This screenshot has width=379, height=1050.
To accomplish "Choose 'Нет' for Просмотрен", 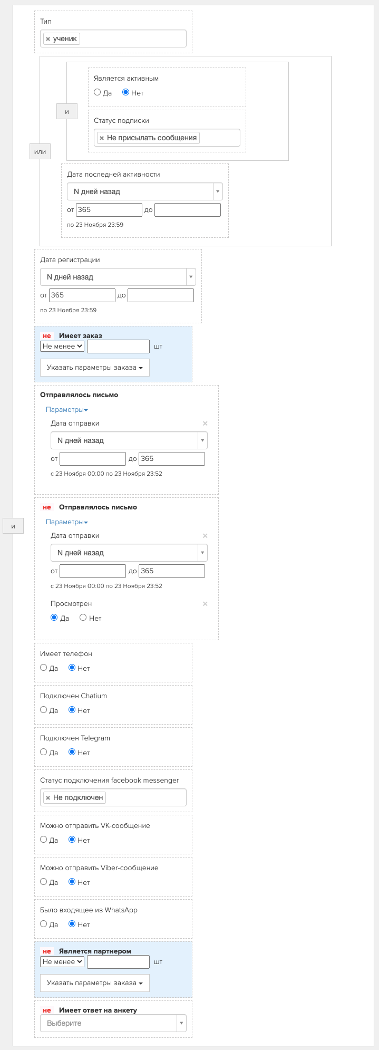I will pyautogui.click(x=83, y=618).
